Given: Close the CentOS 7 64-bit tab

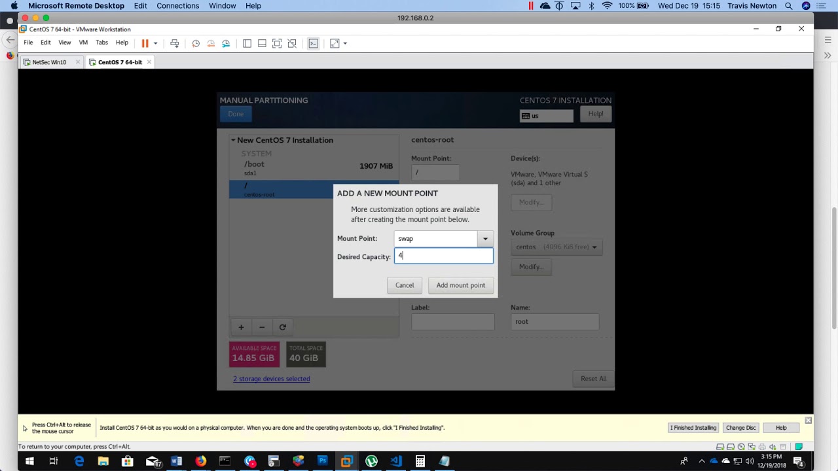Looking at the screenshot, I should pyautogui.click(x=149, y=62).
